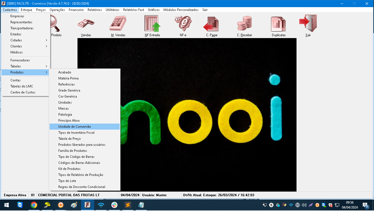This screenshot has height=211, width=374.
Task: Click the volume tray icon
Action: click(x=304, y=205)
